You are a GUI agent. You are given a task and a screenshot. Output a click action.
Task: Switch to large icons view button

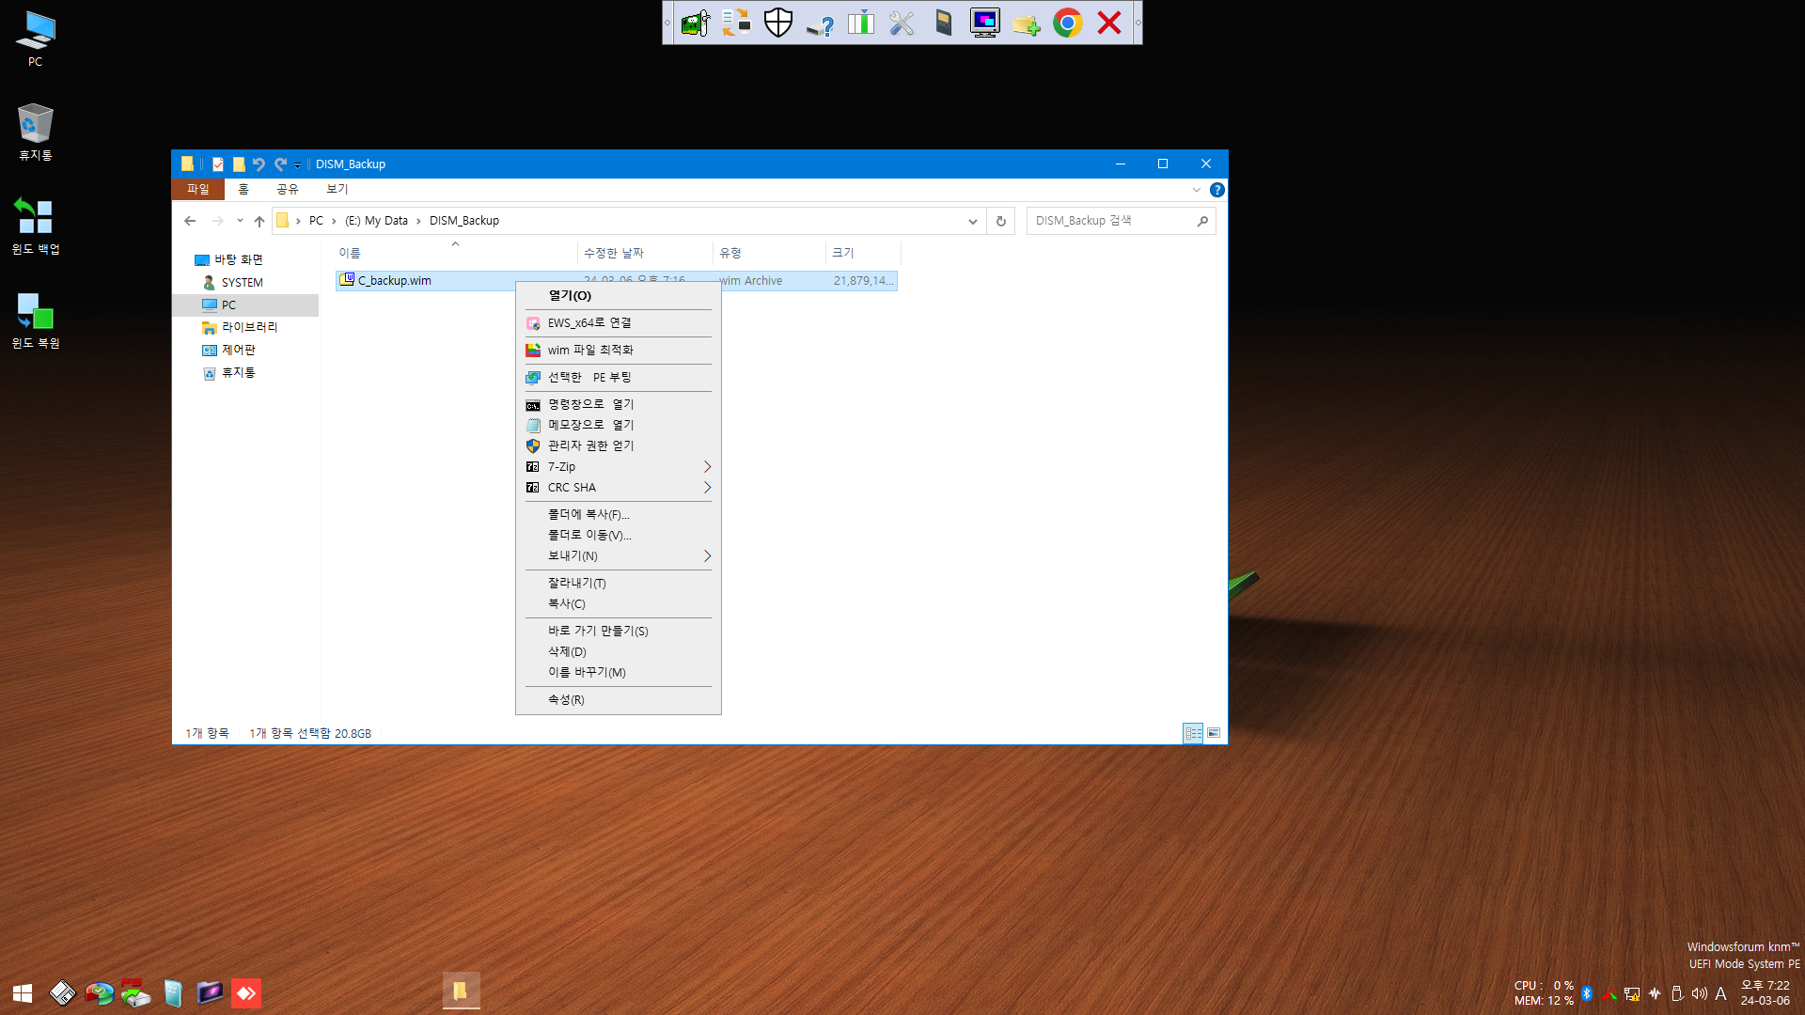pos(1214,733)
